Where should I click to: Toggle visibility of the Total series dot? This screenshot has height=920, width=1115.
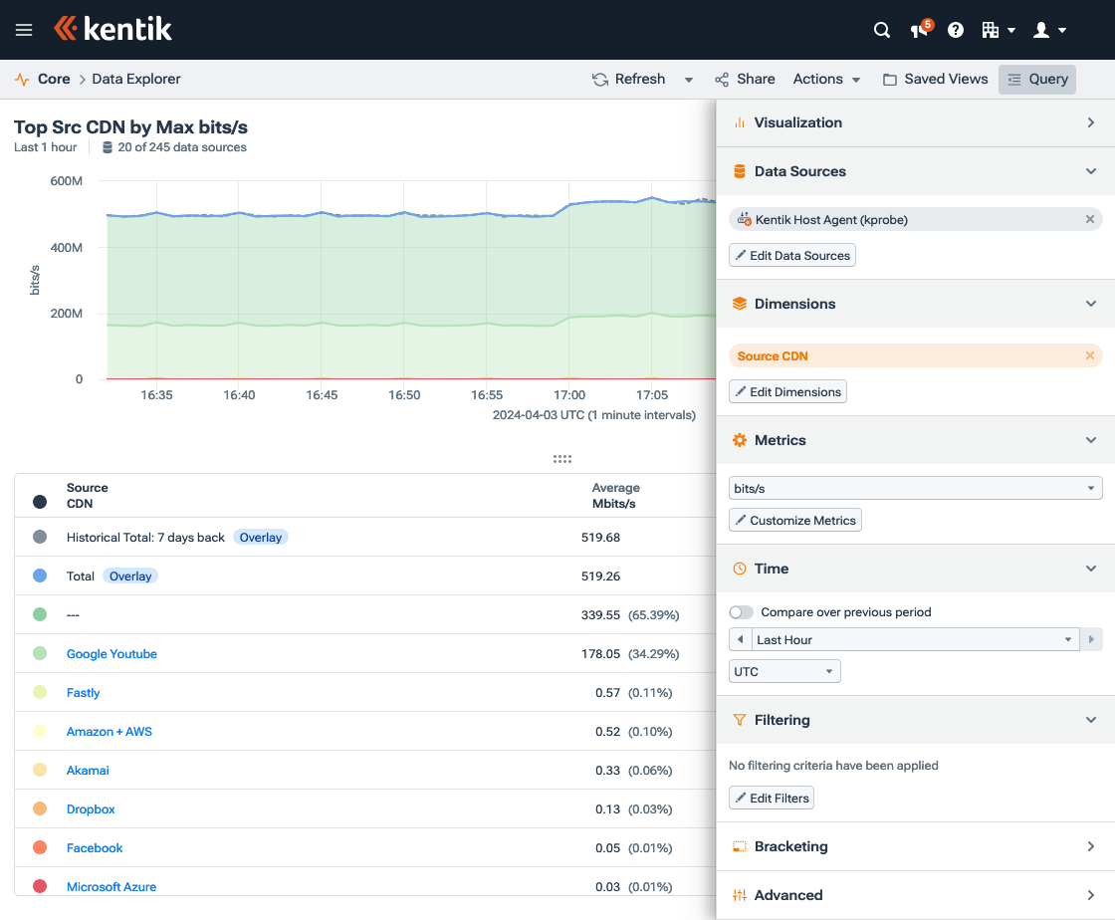point(37,575)
